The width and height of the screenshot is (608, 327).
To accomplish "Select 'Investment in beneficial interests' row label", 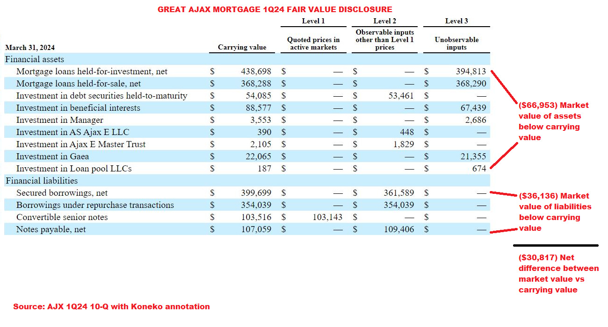I will [x=78, y=108].
